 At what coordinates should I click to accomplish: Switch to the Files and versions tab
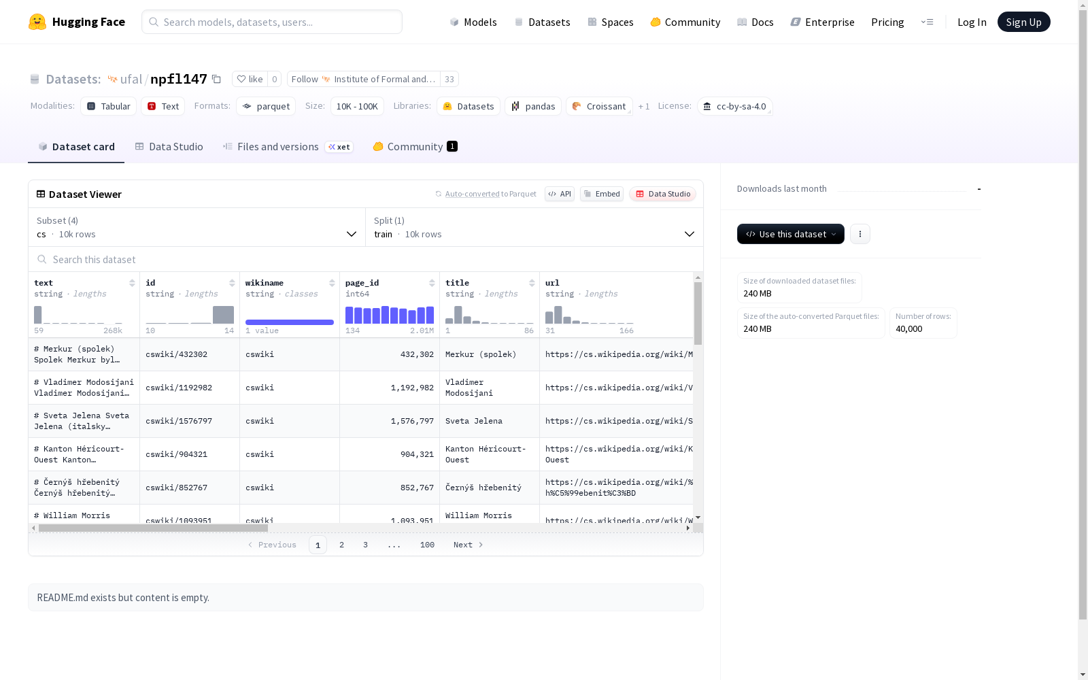click(288, 147)
